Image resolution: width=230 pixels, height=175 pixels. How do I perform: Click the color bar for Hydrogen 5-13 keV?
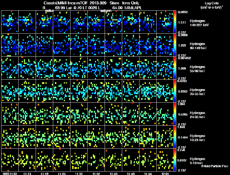coord(175,159)
